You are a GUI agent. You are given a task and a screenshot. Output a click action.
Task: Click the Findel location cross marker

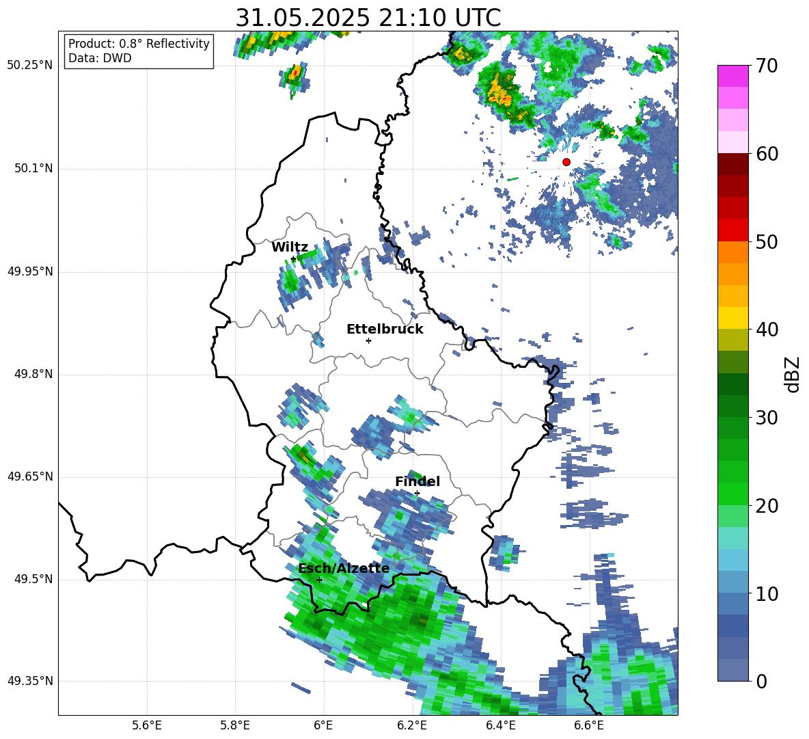pos(417,494)
